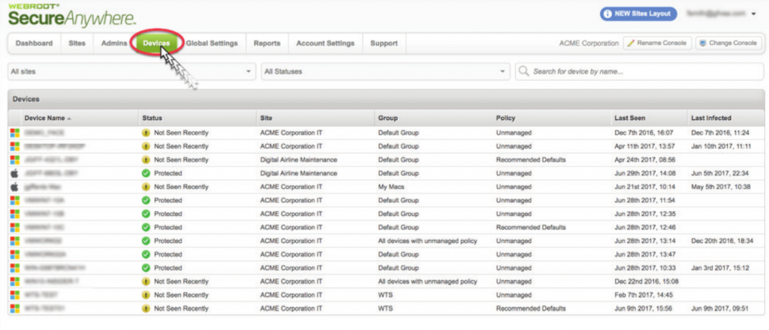Open the Global Settings tab

[x=211, y=43]
